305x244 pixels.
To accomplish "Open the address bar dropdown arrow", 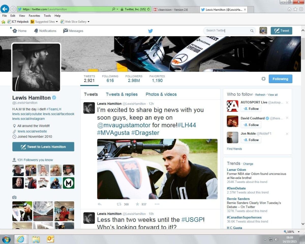I will tap(117, 9).
